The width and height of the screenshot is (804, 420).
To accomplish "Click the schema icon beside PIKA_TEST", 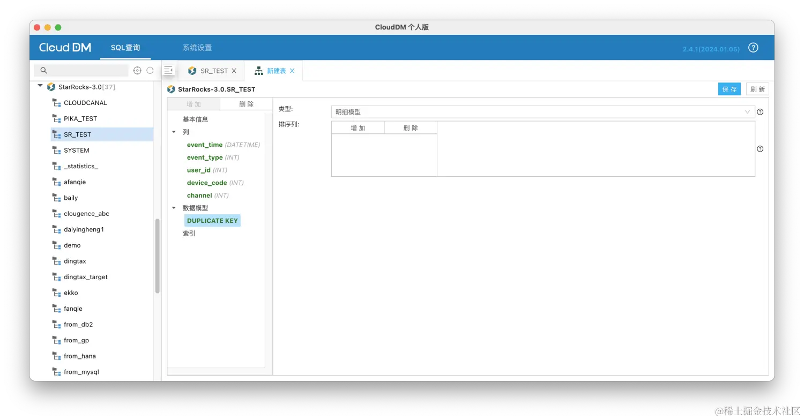I will point(56,118).
